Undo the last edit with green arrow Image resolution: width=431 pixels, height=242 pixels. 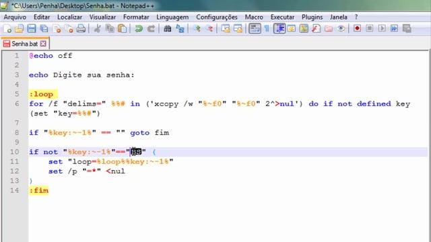click(x=139, y=28)
